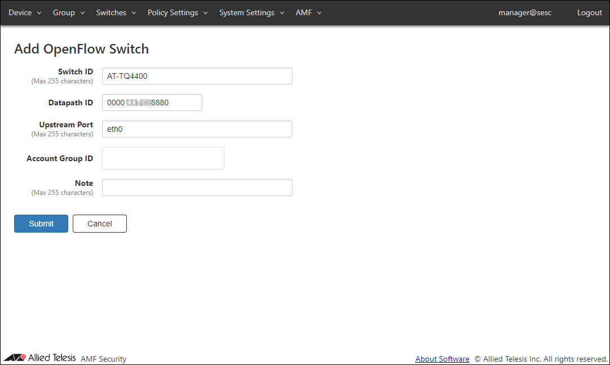The width and height of the screenshot is (610, 365).
Task: Open the AMF navigation menu
Action: pyautogui.click(x=308, y=12)
